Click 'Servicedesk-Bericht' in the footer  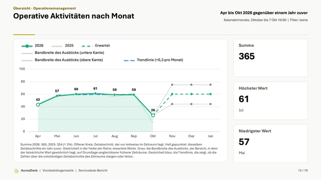coord(93,171)
